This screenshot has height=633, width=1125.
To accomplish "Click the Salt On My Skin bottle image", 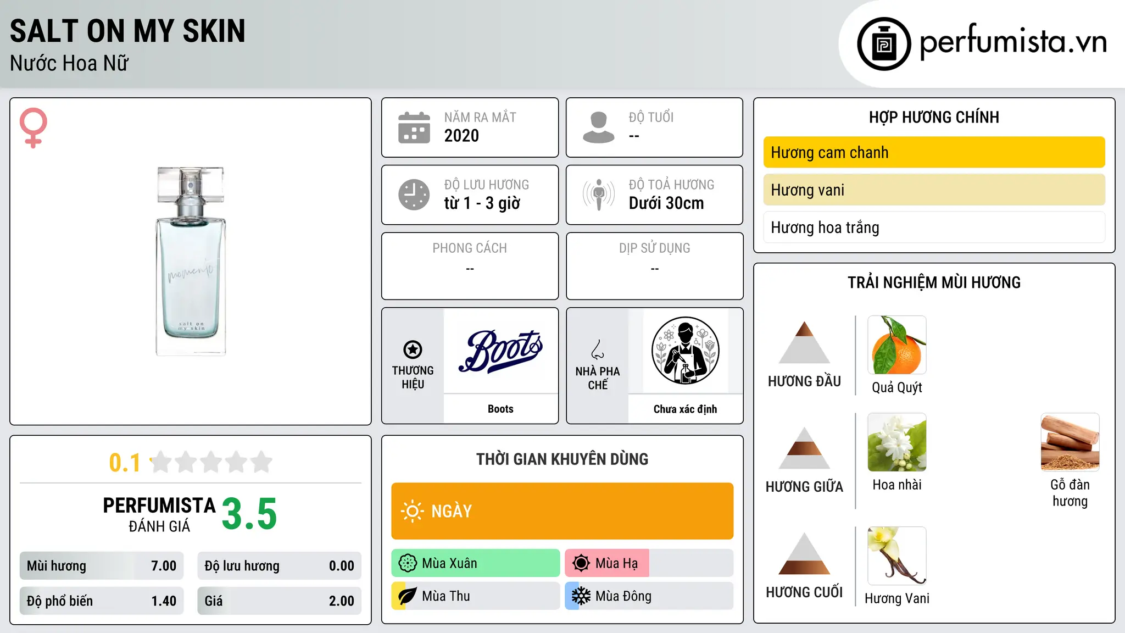I will tap(191, 261).
